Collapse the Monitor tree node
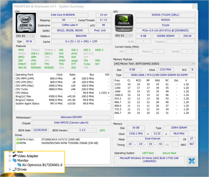Viewport: 209px width, 177px height. pos(10,160)
